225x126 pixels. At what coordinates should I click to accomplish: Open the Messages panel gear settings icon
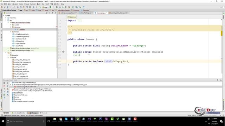point(218,80)
